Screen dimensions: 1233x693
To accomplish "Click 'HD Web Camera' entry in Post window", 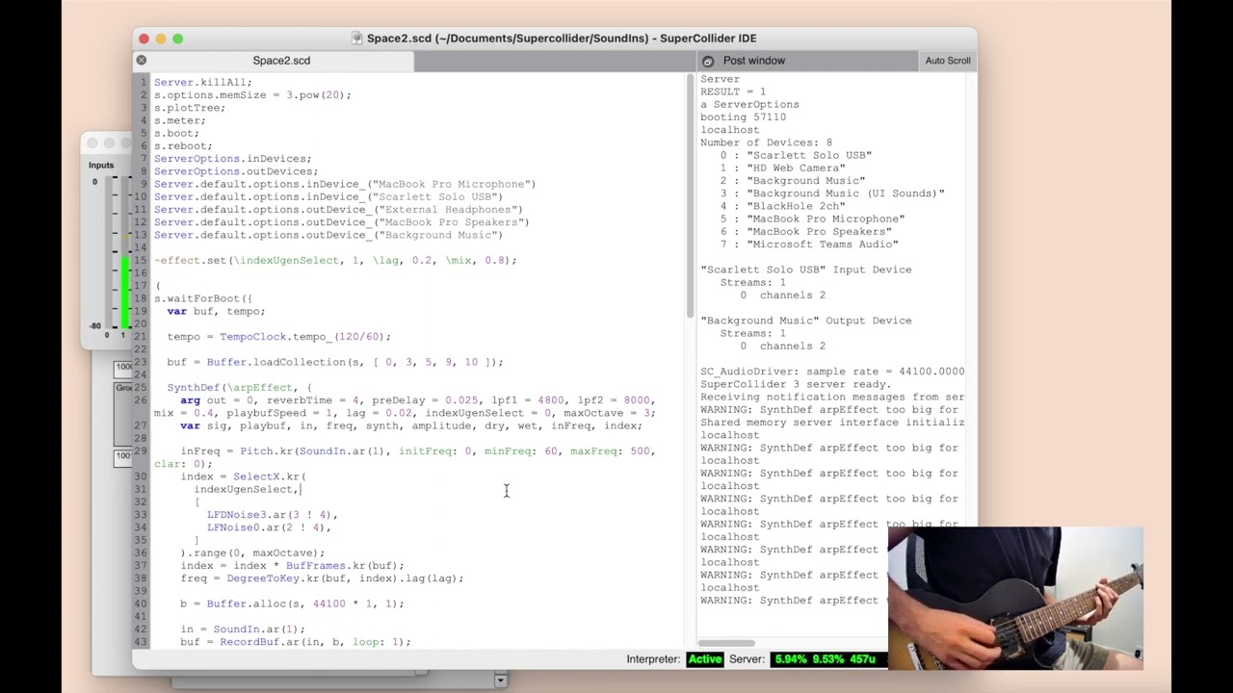I will pos(782,168).
